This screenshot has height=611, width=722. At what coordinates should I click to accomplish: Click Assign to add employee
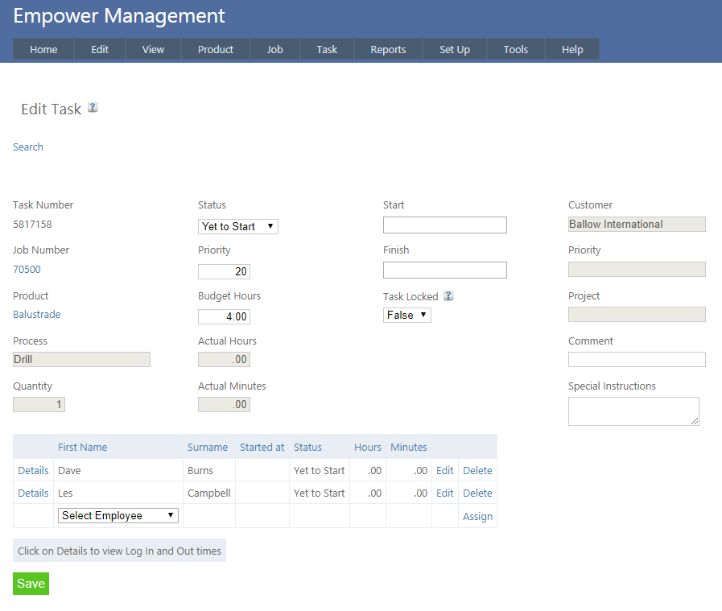click(477, 517)
